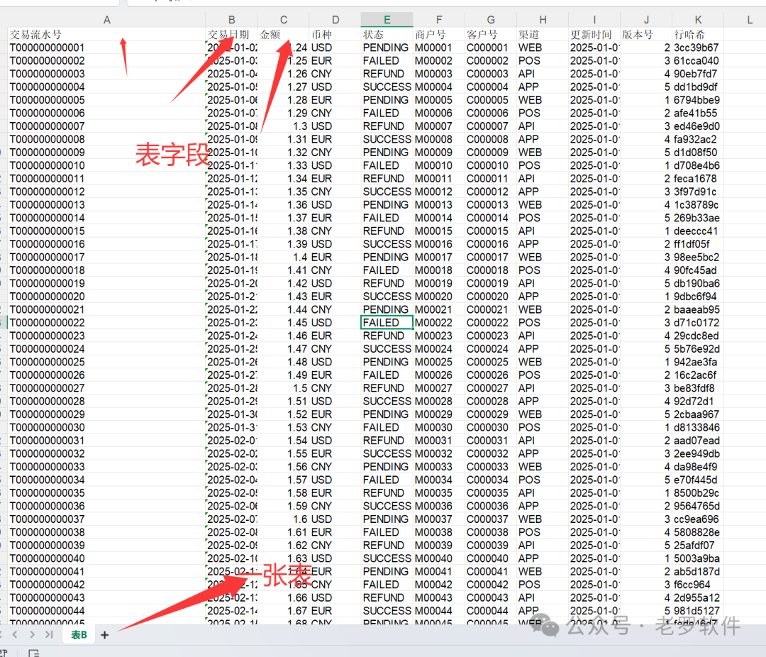Select amount cell 1.31
766x657 pixels.
pyautogui.click(x=283, y=139)
